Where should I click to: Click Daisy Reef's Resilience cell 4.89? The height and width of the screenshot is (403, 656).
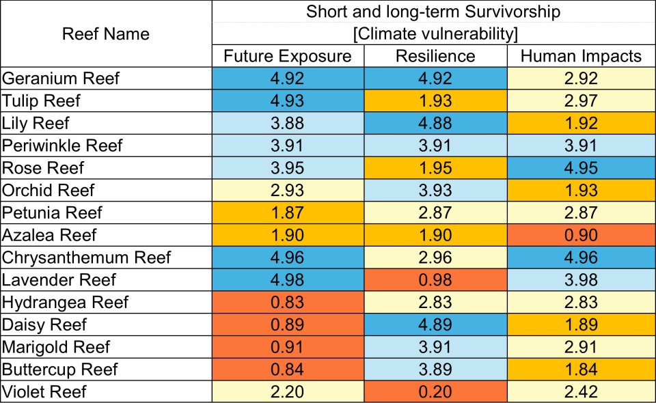coord(435,324)
